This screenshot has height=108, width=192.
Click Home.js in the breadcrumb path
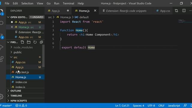tap(65, 17)
